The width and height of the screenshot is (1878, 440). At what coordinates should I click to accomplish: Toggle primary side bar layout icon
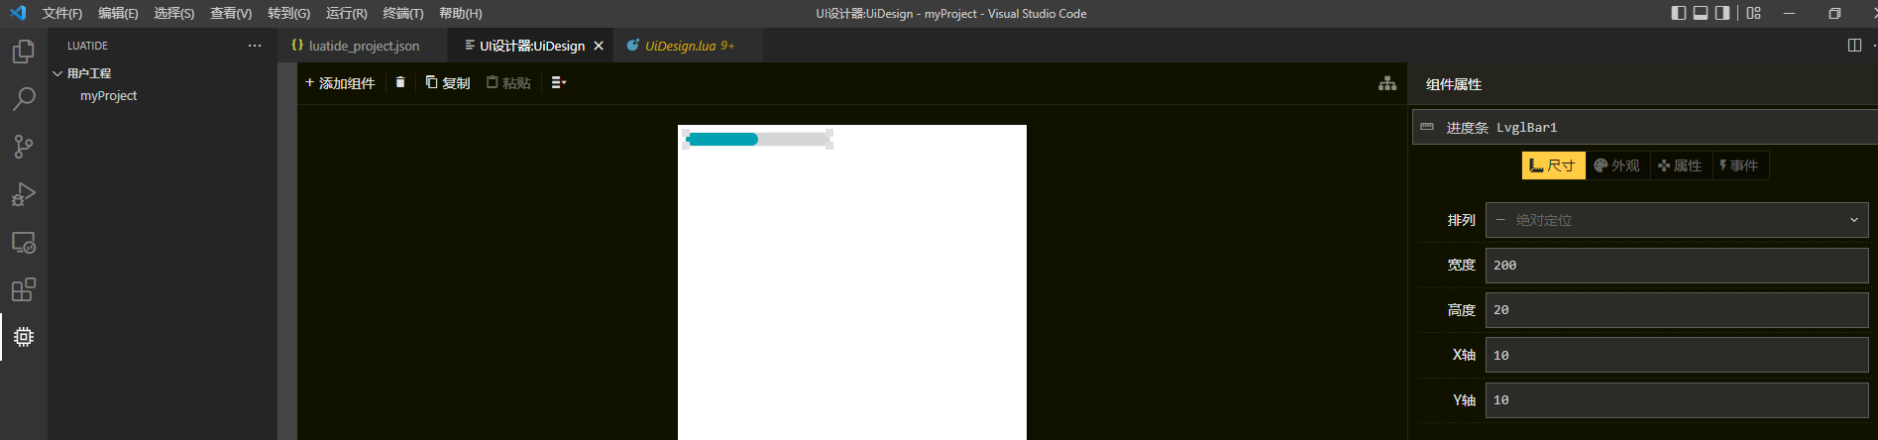click(1679, 13)
